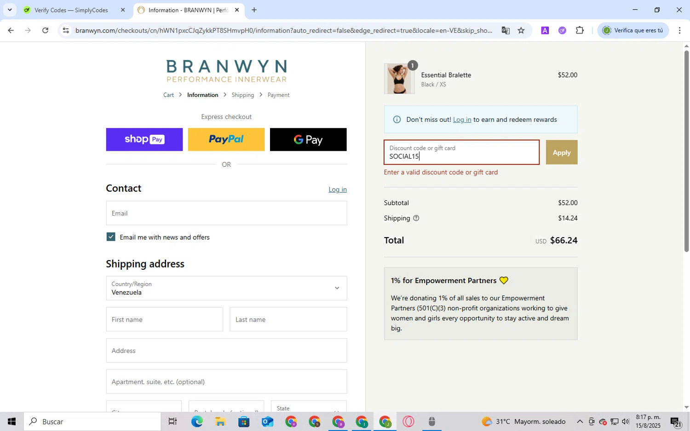Open the notification center icon
690x431 pixels.
point(676,421)
